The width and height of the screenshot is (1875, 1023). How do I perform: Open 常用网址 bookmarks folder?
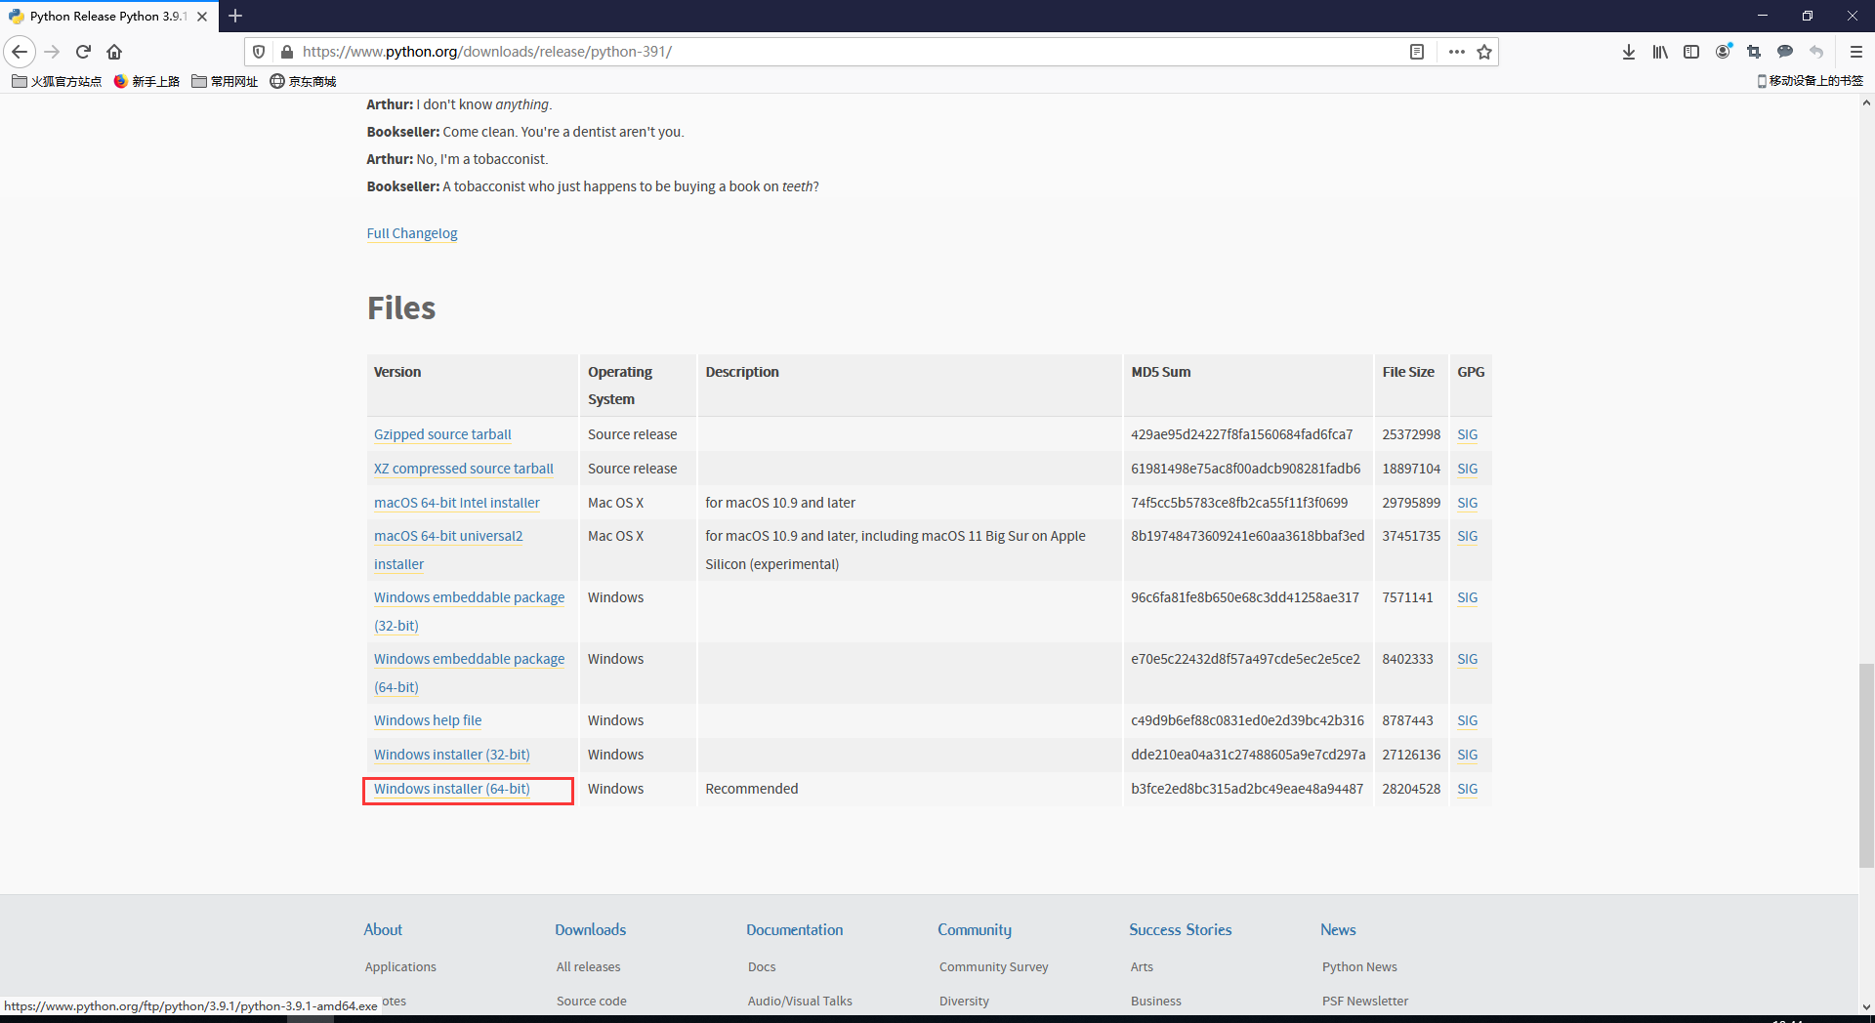[225, 81]
